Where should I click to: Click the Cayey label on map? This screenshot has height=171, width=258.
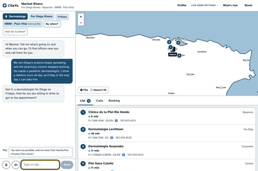tap(171, 93)
